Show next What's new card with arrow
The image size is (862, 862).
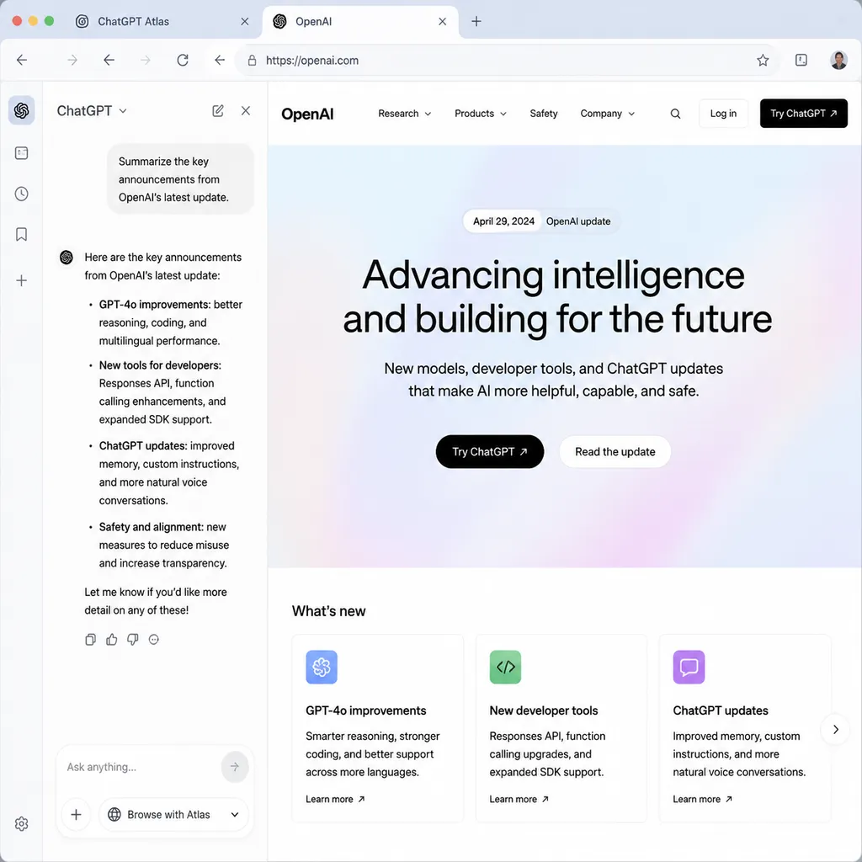point(835,730)
